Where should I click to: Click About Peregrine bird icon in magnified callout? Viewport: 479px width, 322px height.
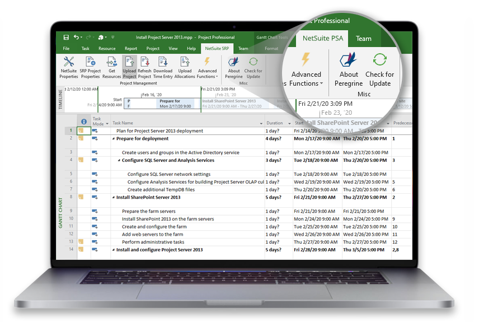(x=349, y=59)
